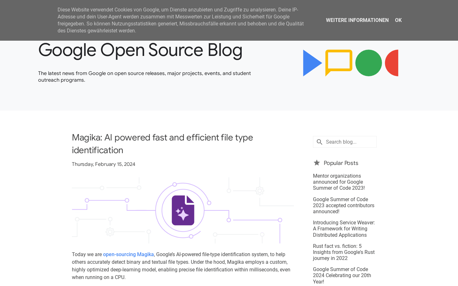Open the 2023 accepted contributors announced post

click(343, 205)
